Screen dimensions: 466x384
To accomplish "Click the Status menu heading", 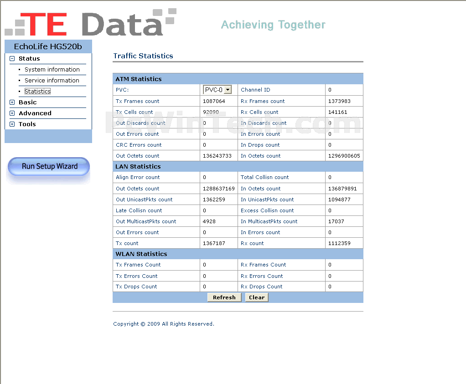I will (x=29, y=58).
